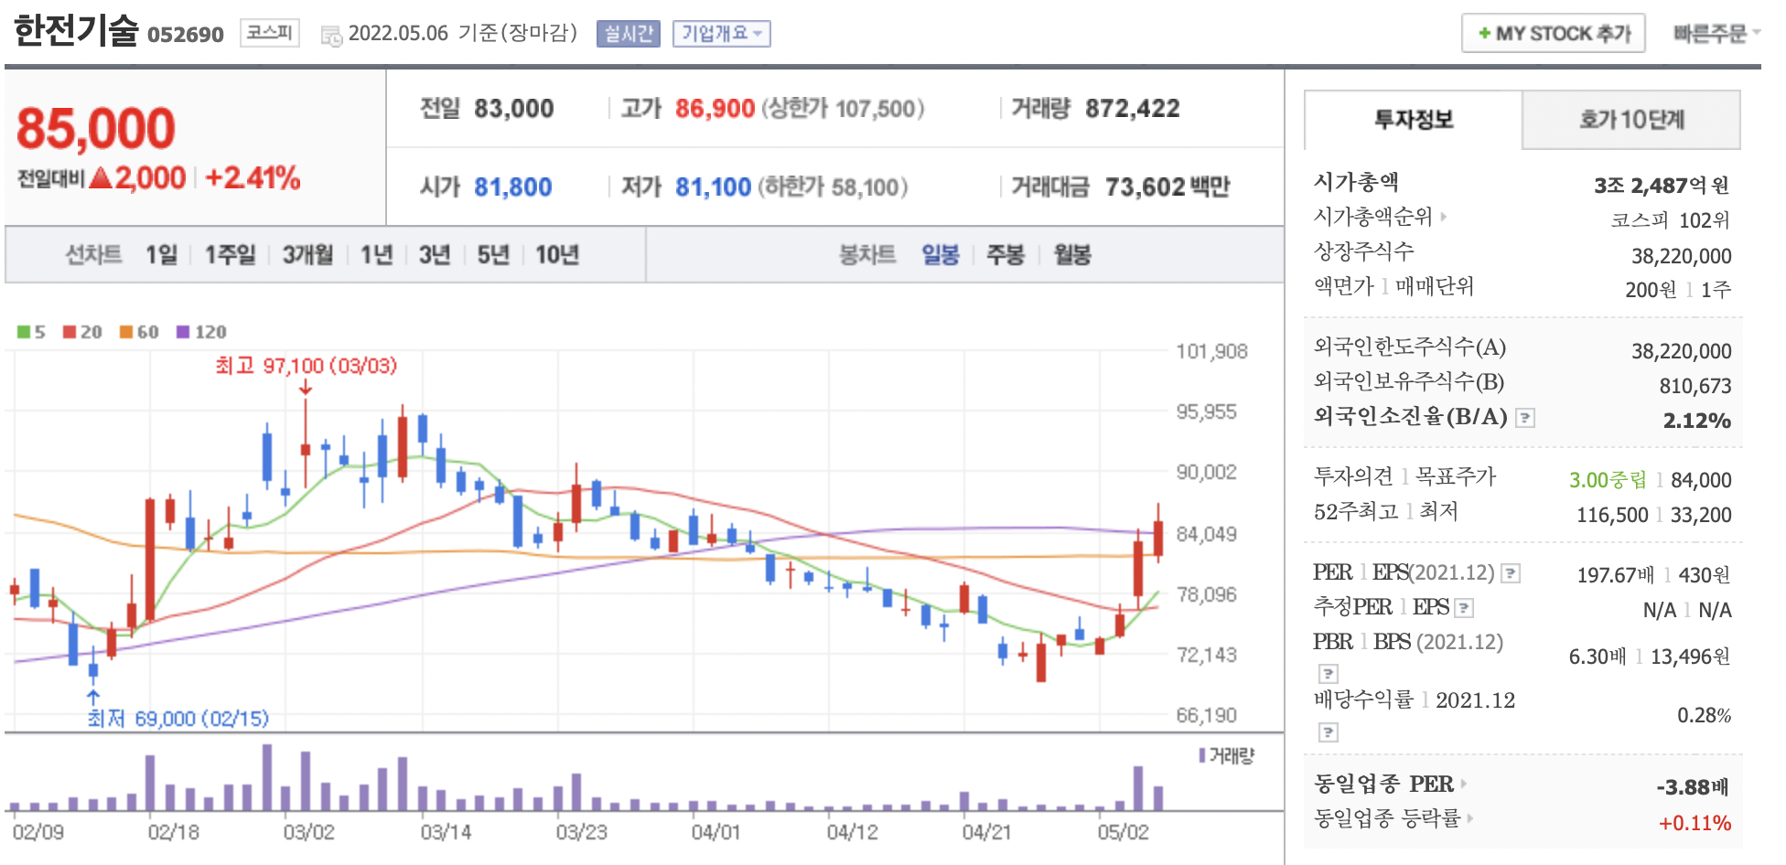Click the calendar icon beside the date 2022.05.06
The image size is (1786, 865).
point(331,36)
